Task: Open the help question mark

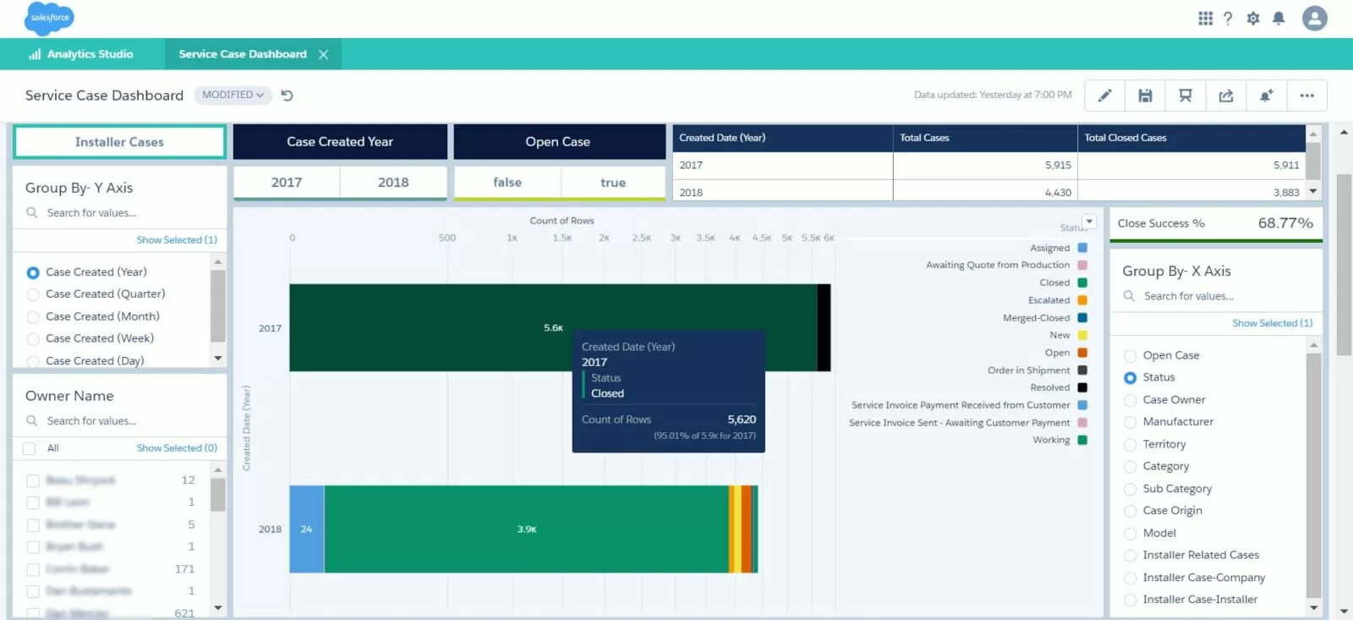Action: click(x=1228, y=18)
